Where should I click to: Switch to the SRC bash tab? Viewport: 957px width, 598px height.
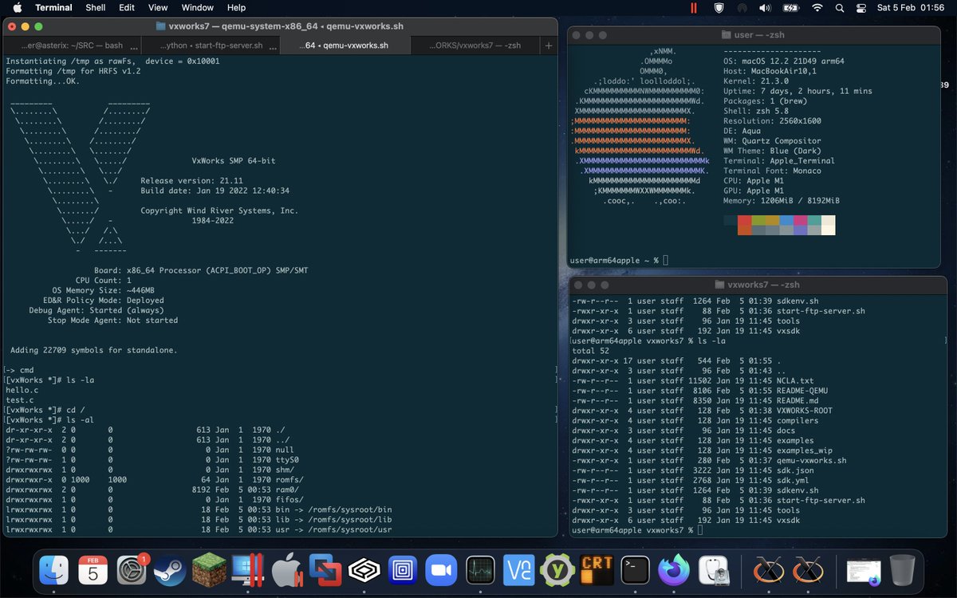[x=74, y=45]
